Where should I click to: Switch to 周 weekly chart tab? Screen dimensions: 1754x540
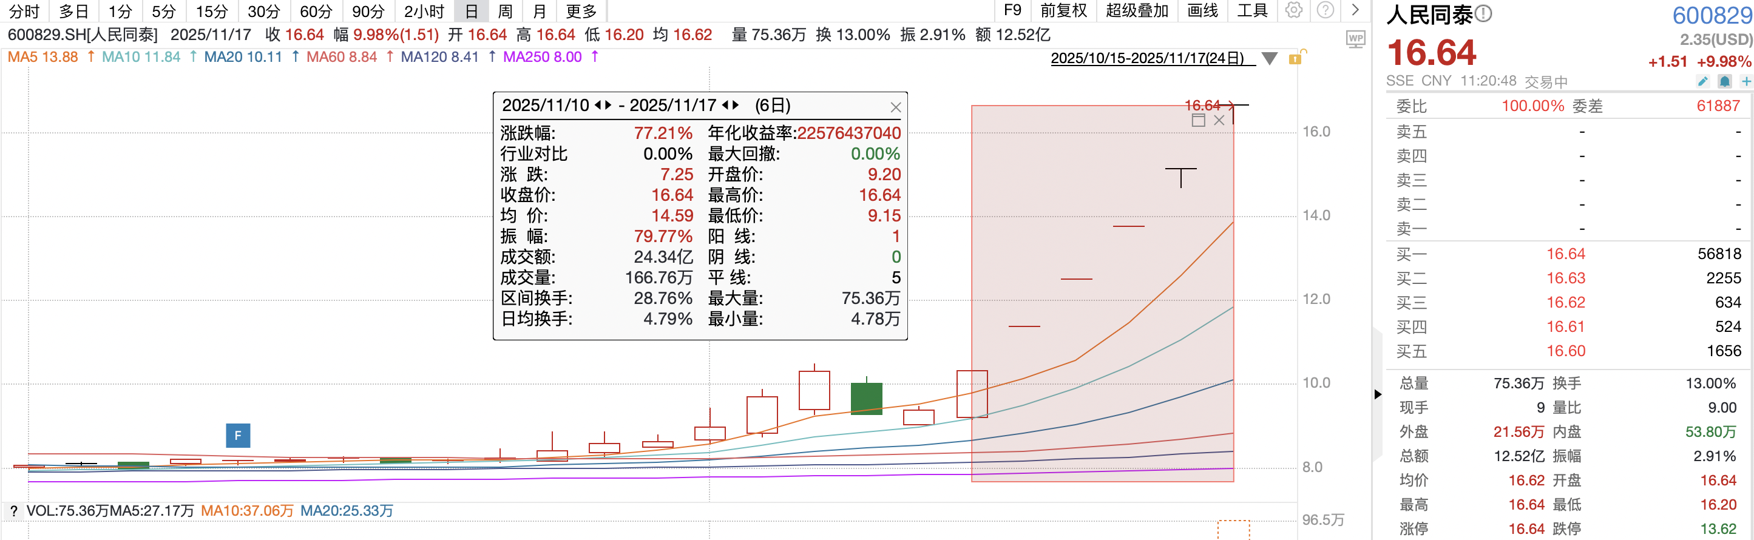coord(504,11)
